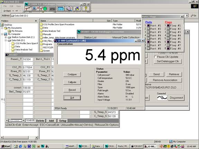Enable Pause Clk Update checkbox
The height and width of the screenshot is (149, 199).
tap(155, 57)
